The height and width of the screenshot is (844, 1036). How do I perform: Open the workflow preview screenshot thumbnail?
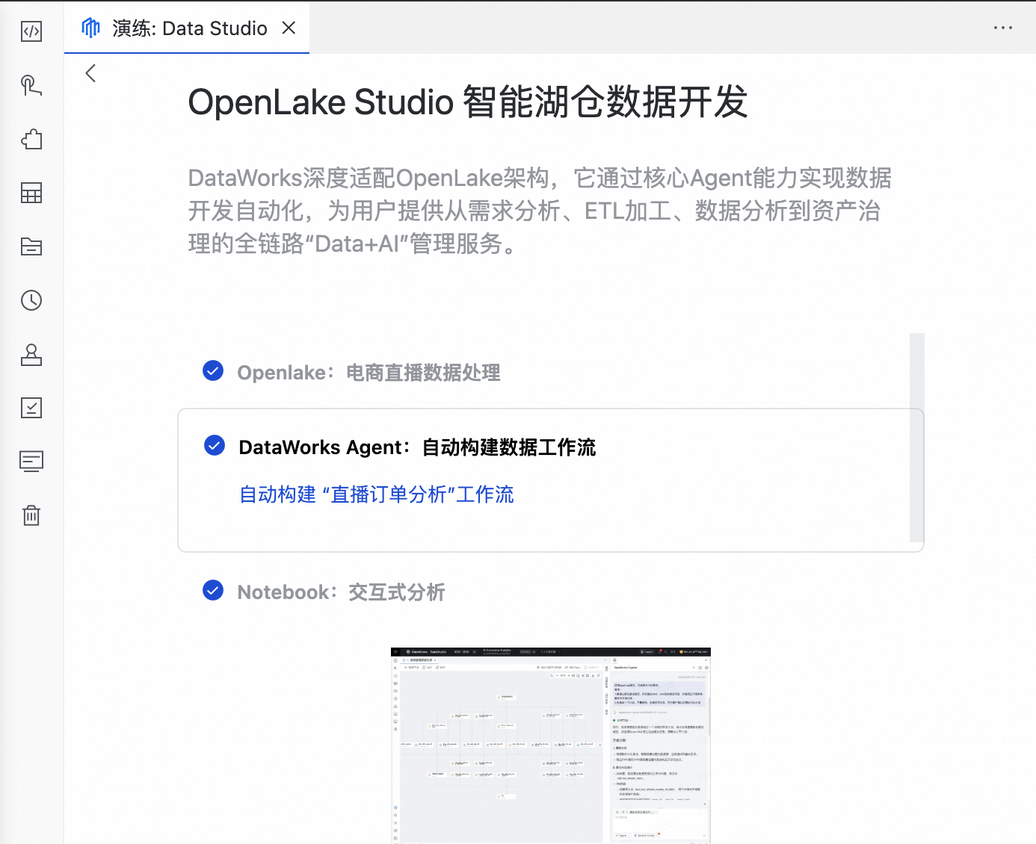pos(551,745)
